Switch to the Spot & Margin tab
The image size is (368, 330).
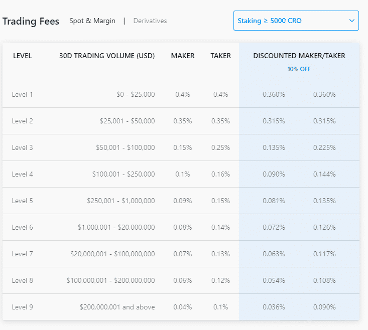click(x=92, y=21)
